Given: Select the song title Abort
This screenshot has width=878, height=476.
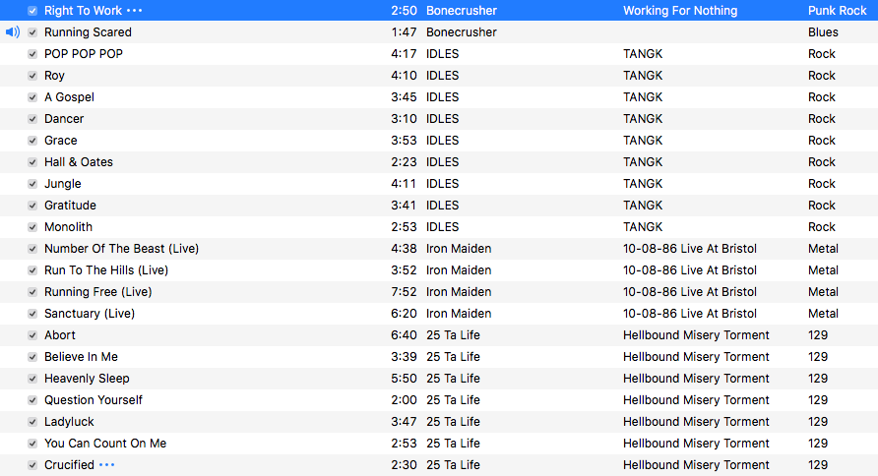Looking at the screenshot, I should pos(60,335).
